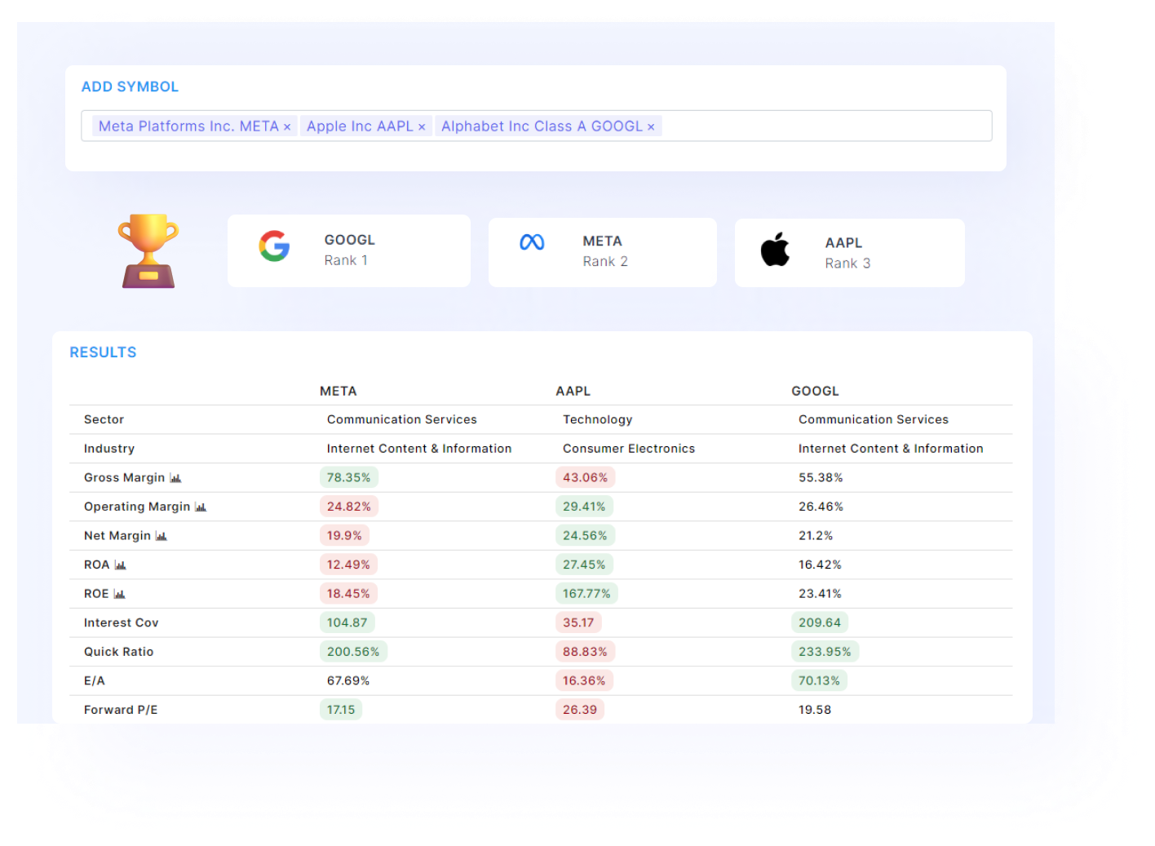The image size is (1155, 846).
Task: Click META E/A value 67.69%
Action: pos(348,680)
